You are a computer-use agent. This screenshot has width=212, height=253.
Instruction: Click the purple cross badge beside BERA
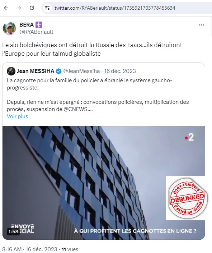pos(39,25)
